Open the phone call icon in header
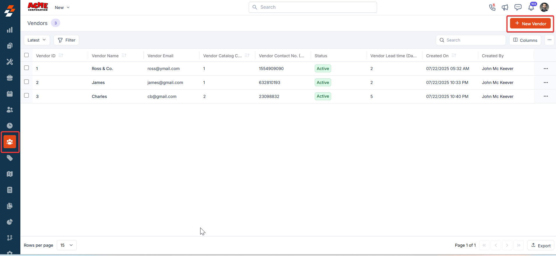 (492, 7)
